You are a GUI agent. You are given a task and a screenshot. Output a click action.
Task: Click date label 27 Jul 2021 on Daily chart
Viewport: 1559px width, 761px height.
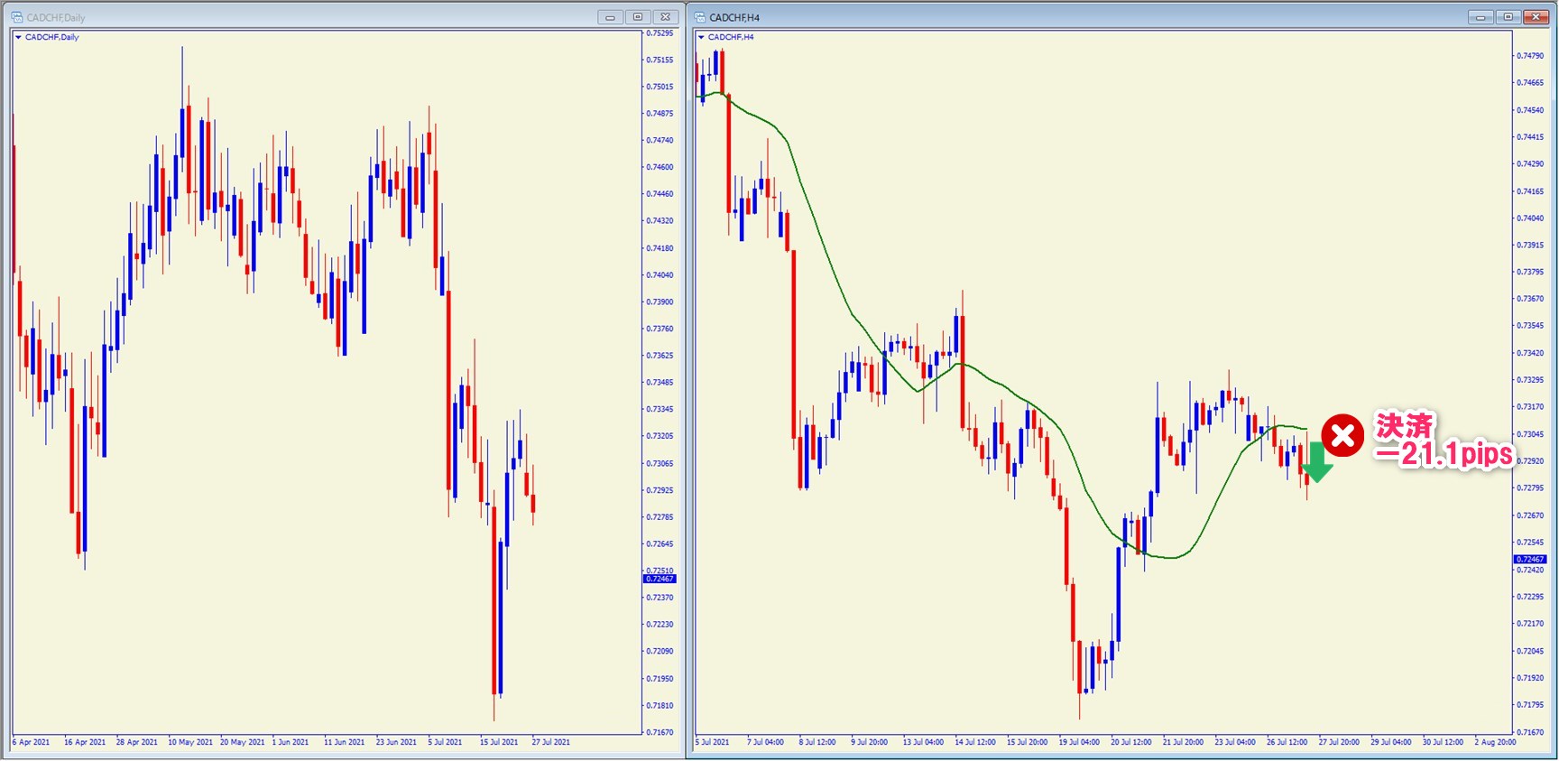coord(551,742)
